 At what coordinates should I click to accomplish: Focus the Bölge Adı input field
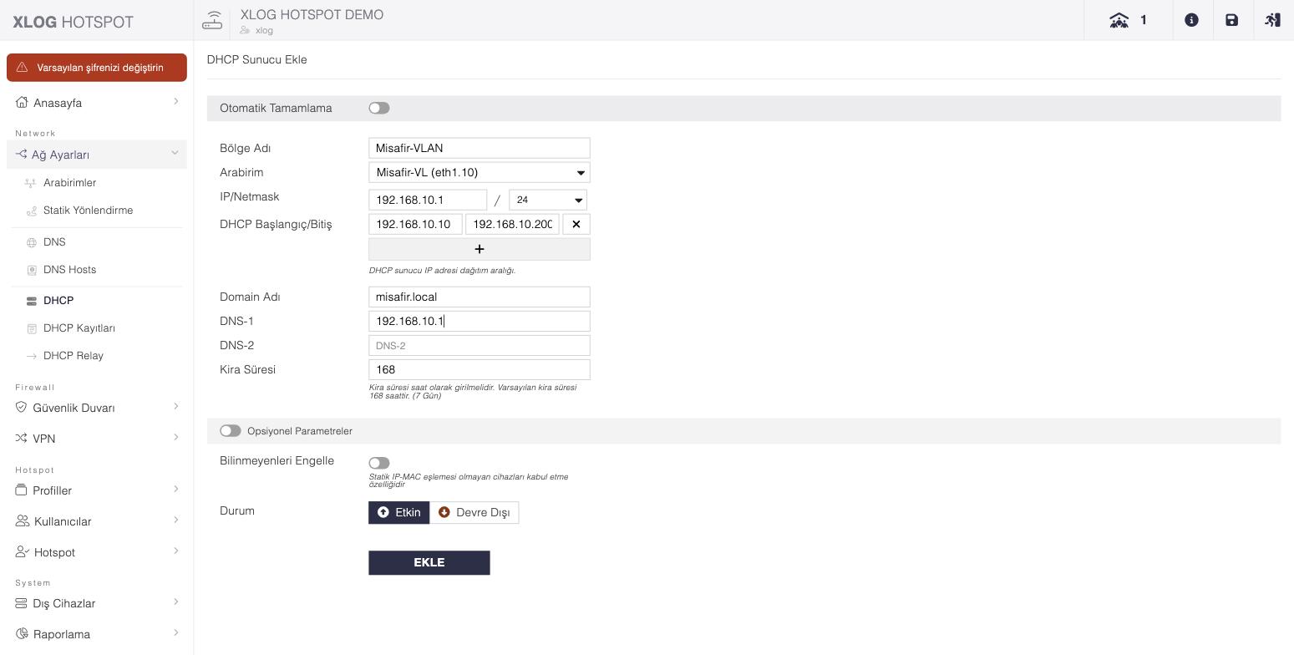tap(480, 148)
